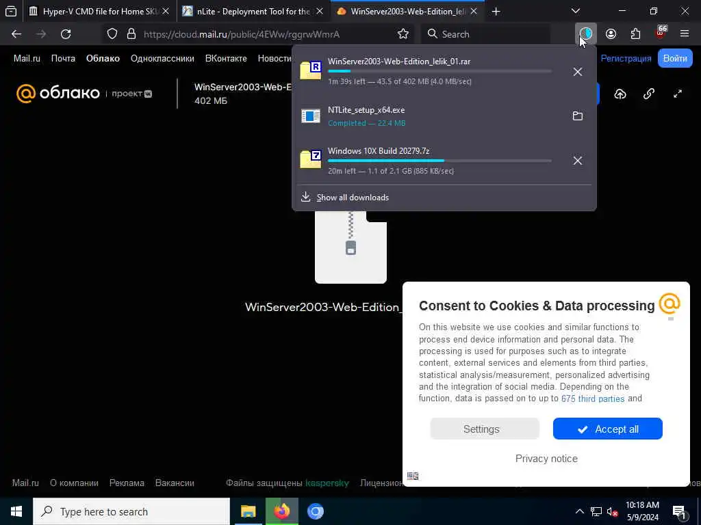Click the WinServer2003 rar archive icon in downloads
The image size is (701, 525).
point(311,70)
